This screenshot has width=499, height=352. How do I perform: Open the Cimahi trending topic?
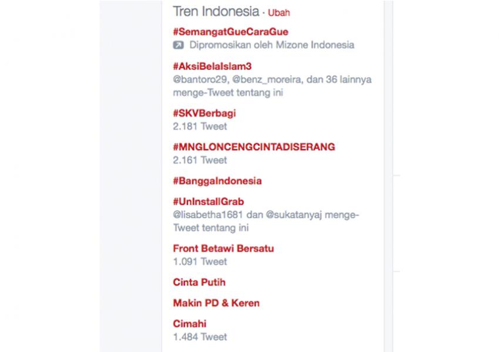[x=190, y=324]
